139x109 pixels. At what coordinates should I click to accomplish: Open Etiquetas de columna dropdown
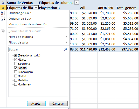coord(77,3)
